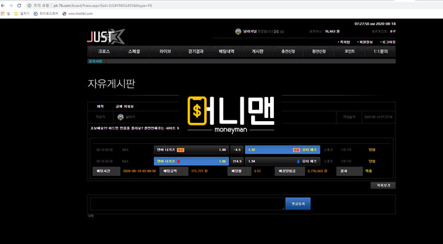Click the odds value 3.57

[x=257, y=171]
